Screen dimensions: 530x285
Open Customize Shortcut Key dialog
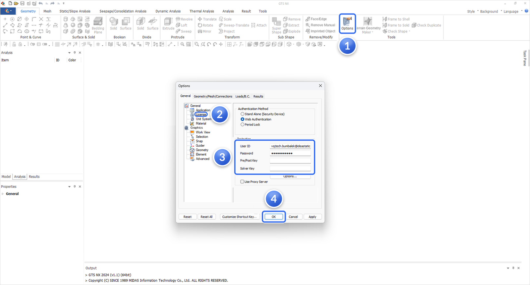pyautogui.click(x=239, y=217)
